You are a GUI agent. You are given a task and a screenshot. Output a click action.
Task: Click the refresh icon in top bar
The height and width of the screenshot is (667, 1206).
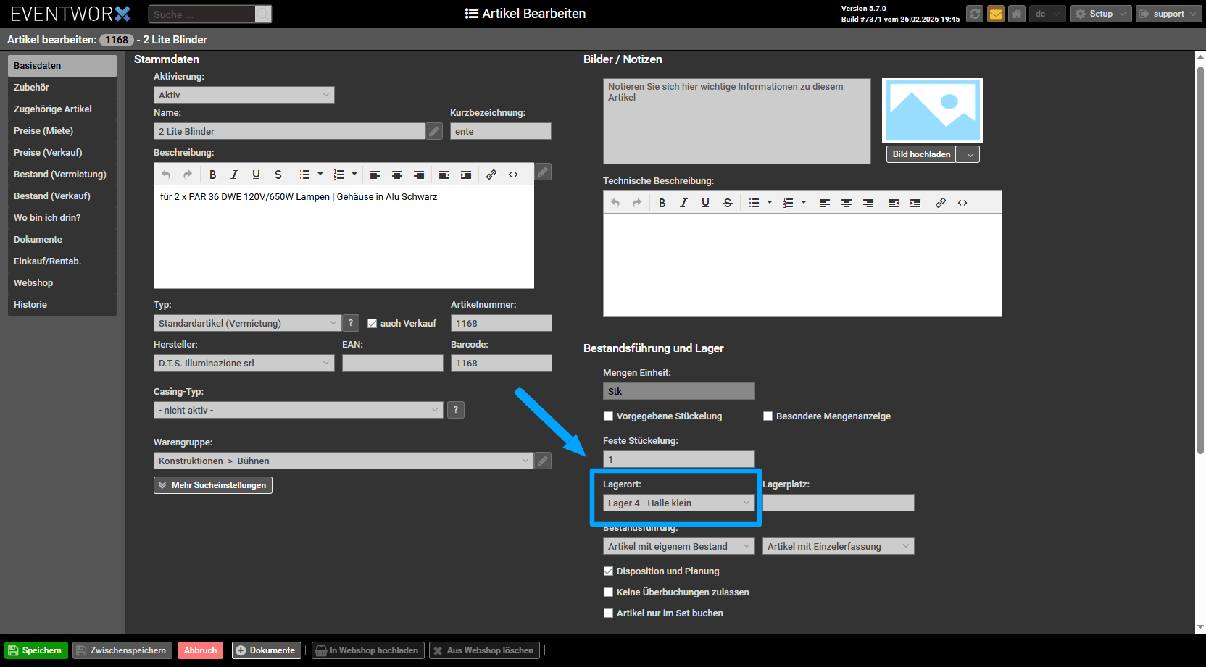click(975, 14)
